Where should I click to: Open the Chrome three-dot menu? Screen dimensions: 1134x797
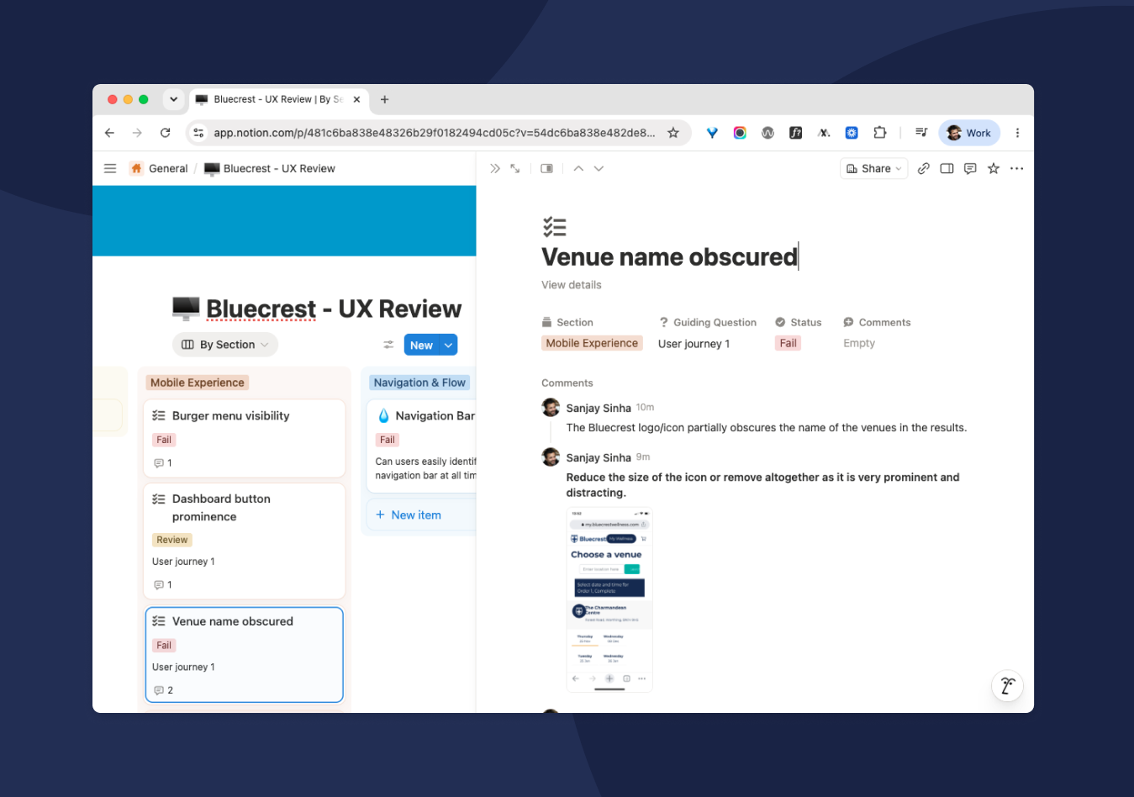click(1017, 133)
